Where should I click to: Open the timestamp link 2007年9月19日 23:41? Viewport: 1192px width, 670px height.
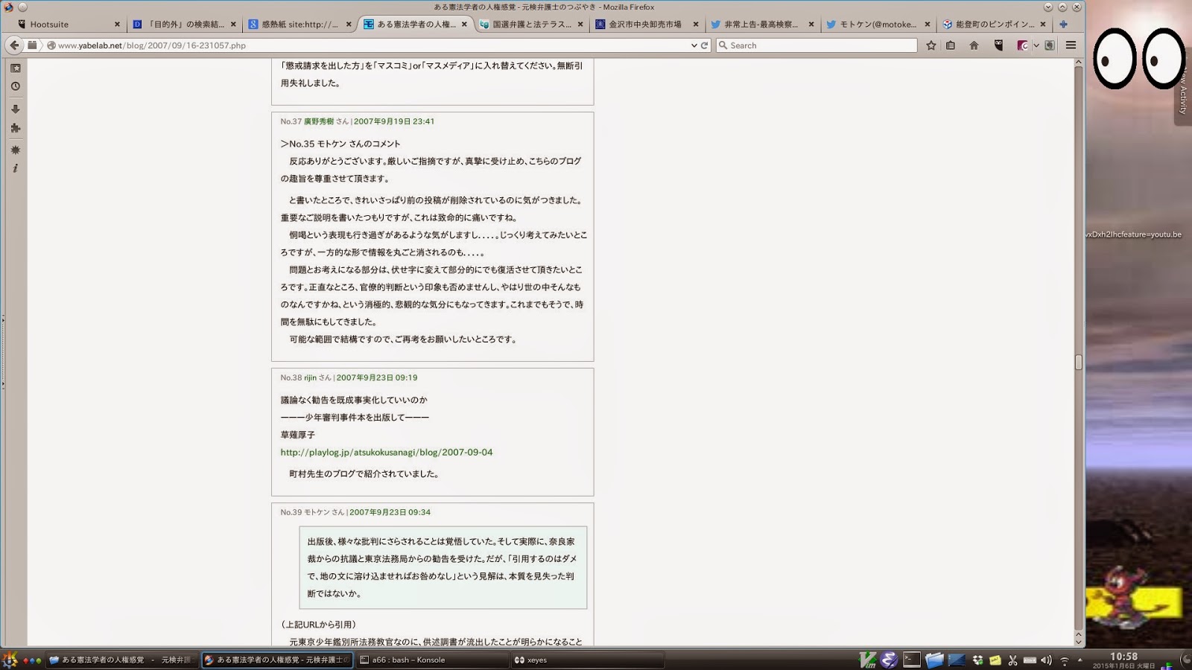click(x=394, y=121)
